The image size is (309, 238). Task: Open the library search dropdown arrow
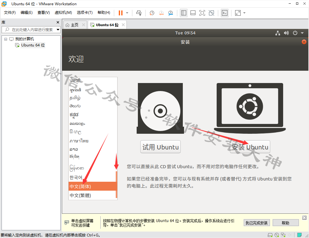coord(58,30)
